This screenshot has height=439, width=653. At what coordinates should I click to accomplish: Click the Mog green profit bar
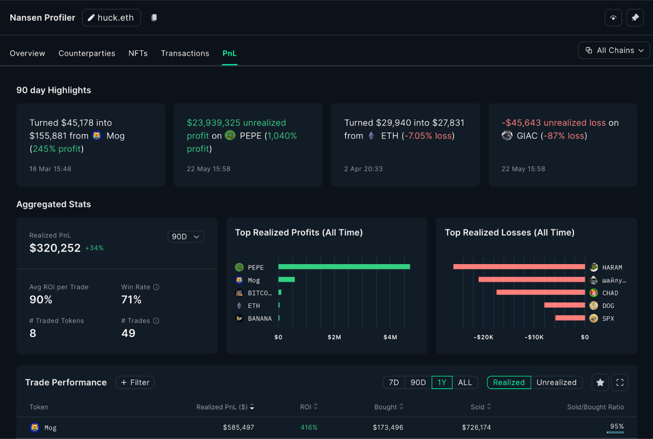click(x=287, y=280)
